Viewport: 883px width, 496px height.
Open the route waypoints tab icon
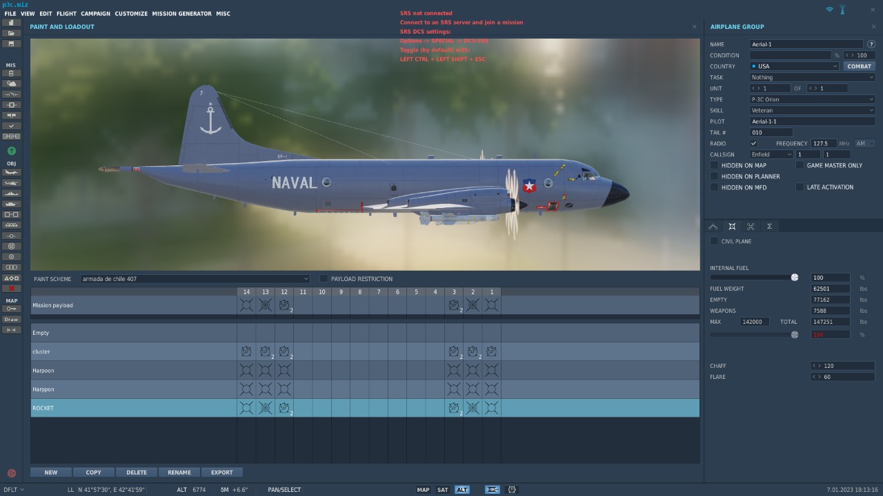[713, 226]
